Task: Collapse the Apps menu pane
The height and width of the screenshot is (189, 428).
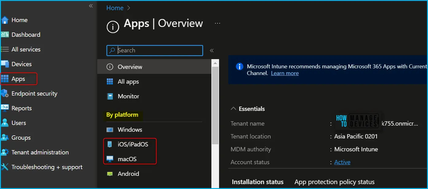Action: [211, 51]
